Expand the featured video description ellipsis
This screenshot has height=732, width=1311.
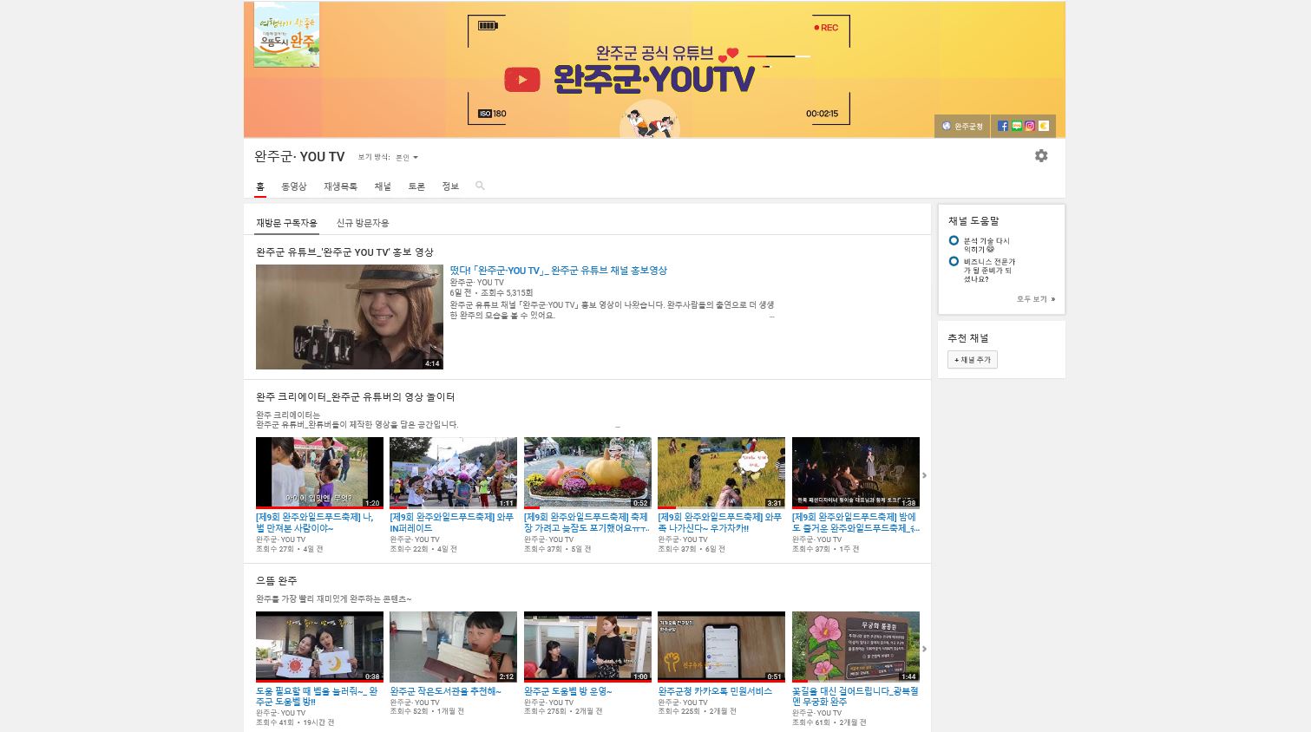pyautogui.click(x=771, y=317)
